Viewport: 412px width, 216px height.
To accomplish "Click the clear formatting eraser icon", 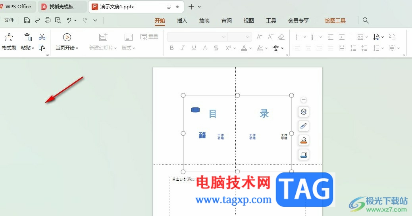I will [x=281, y=37].
